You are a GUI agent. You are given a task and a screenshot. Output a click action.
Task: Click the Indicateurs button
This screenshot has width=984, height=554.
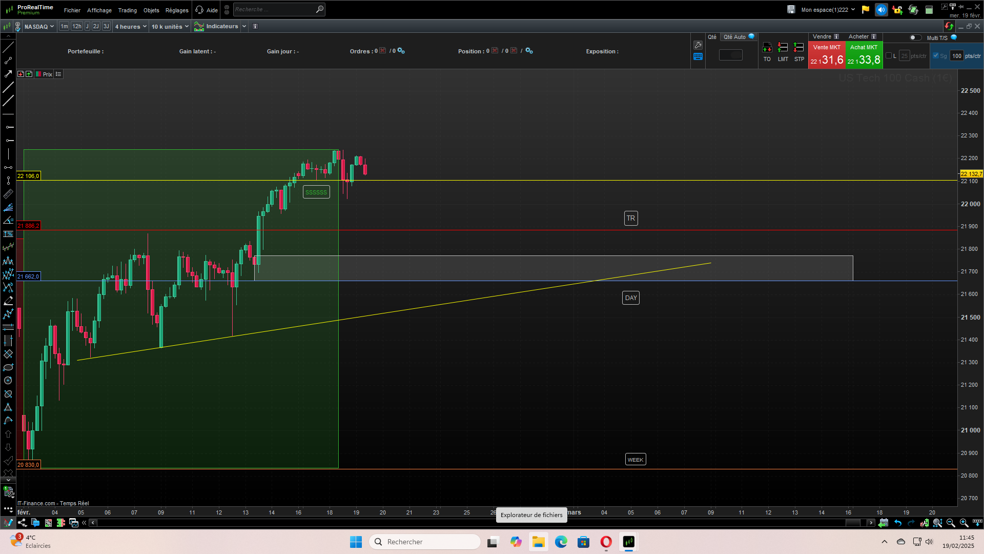221,26
